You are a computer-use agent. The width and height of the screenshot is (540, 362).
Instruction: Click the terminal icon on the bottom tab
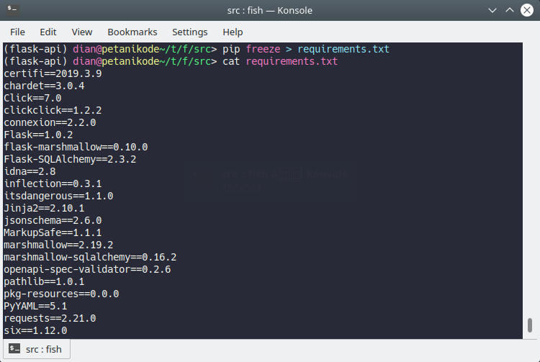click(14, 350)
